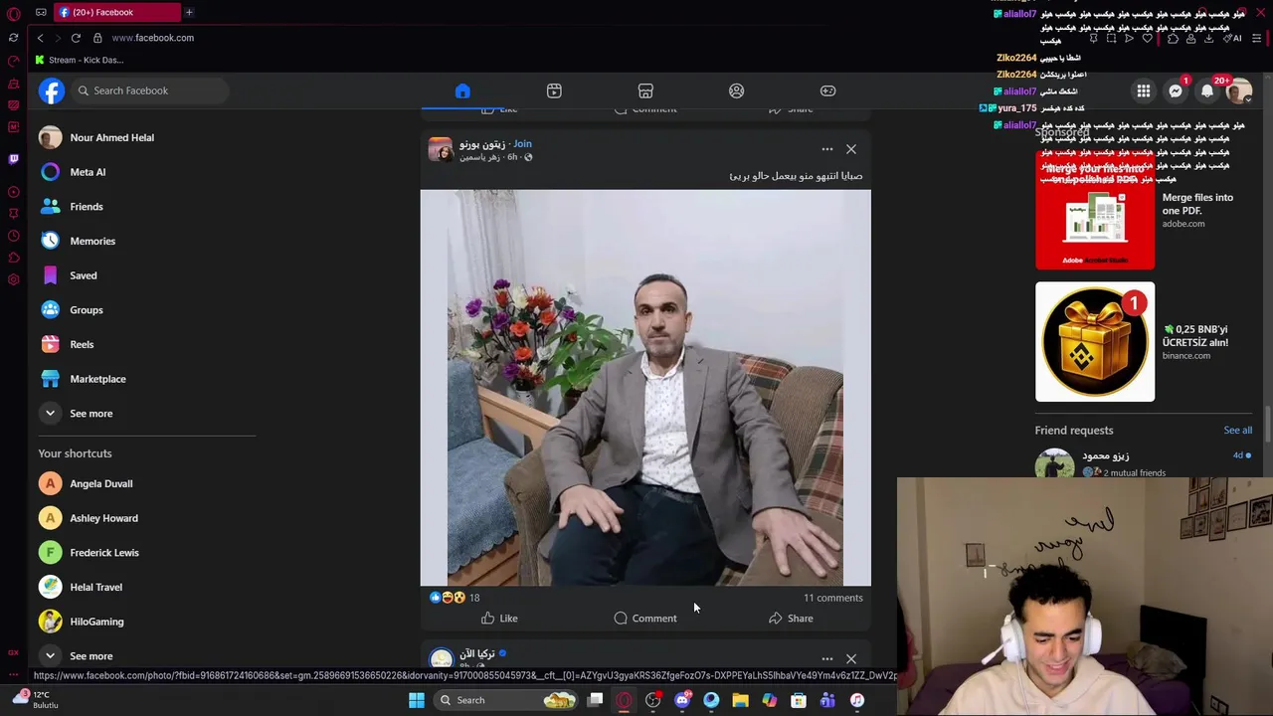Open the Stream - Kick Dashboard bookmark
This screenshot has width=1273, height=716.
(x=80, y=60)
